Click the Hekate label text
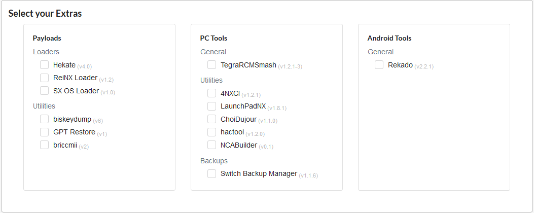Viewport: 534px width, 213px height. coord(64,65)
